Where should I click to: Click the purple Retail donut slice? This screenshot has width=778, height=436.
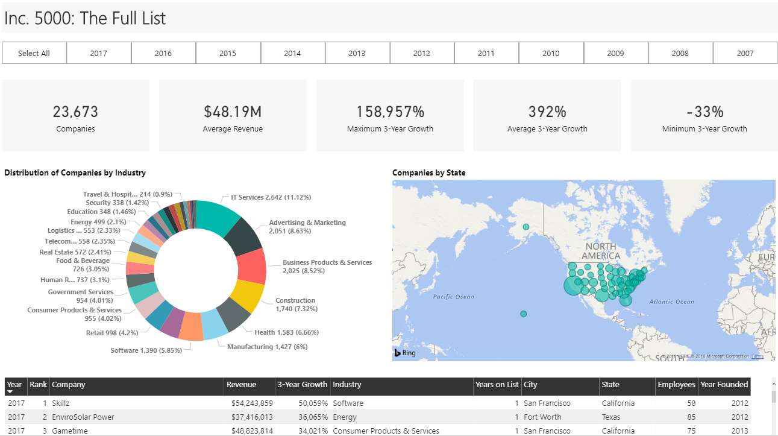coord(172,322)
